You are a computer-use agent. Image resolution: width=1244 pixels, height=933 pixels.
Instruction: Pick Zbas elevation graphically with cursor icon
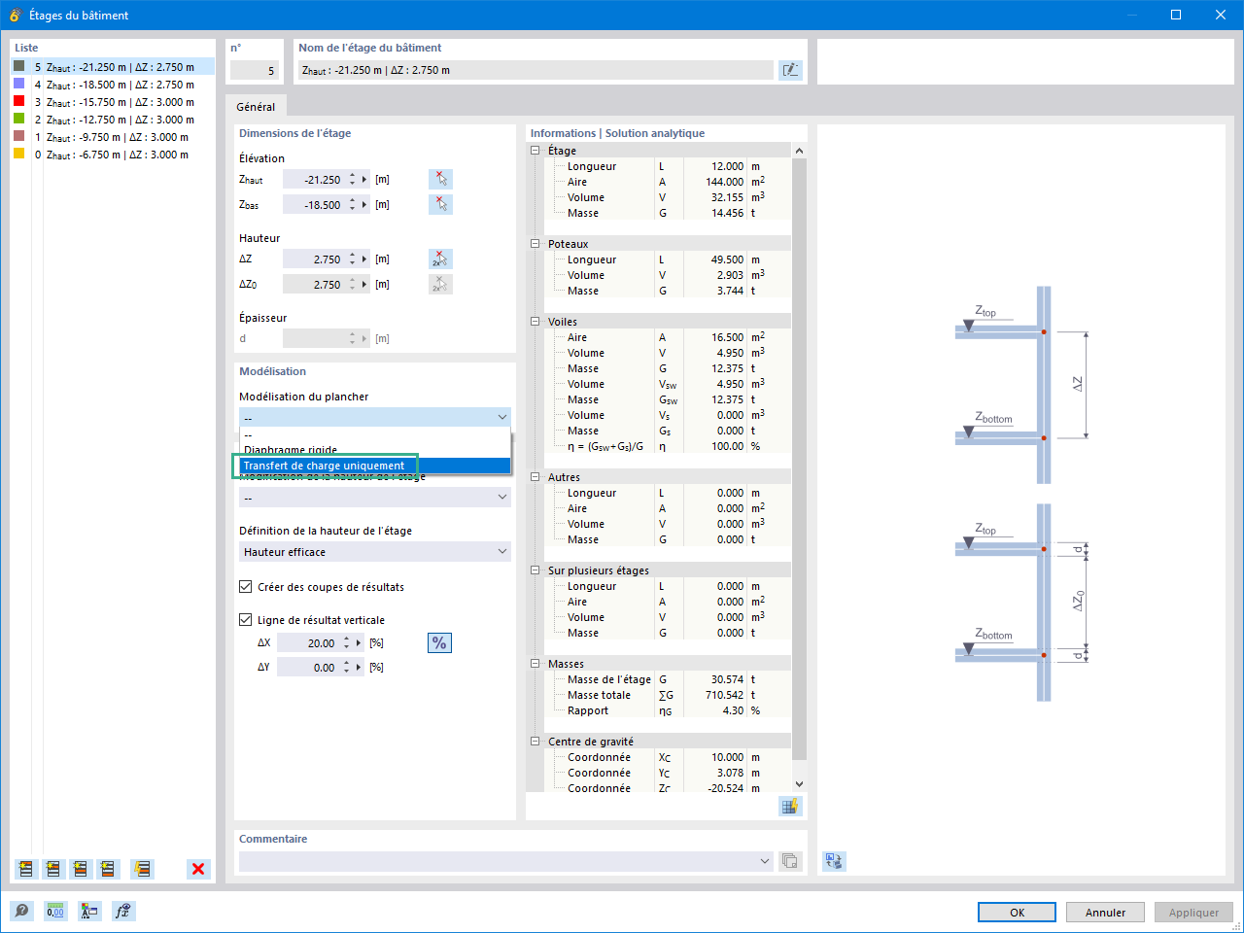click(440, 205)
